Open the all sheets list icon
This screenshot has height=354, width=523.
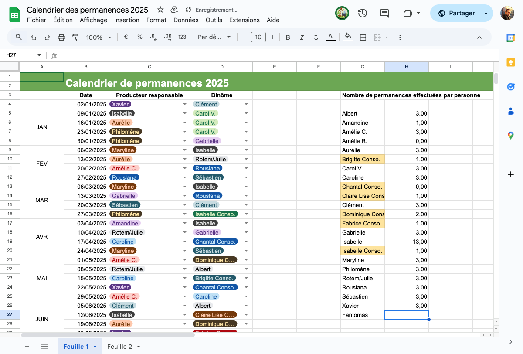point(44,347)
